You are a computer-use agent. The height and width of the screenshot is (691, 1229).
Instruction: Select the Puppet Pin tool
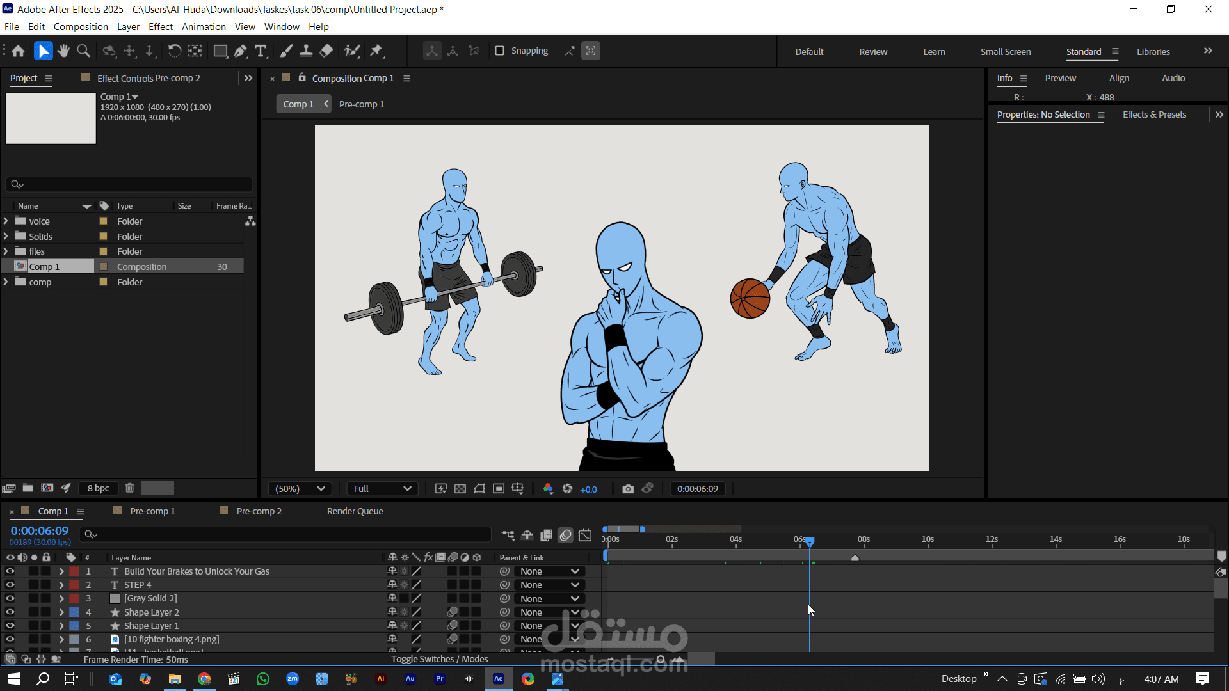pos(376,51)
